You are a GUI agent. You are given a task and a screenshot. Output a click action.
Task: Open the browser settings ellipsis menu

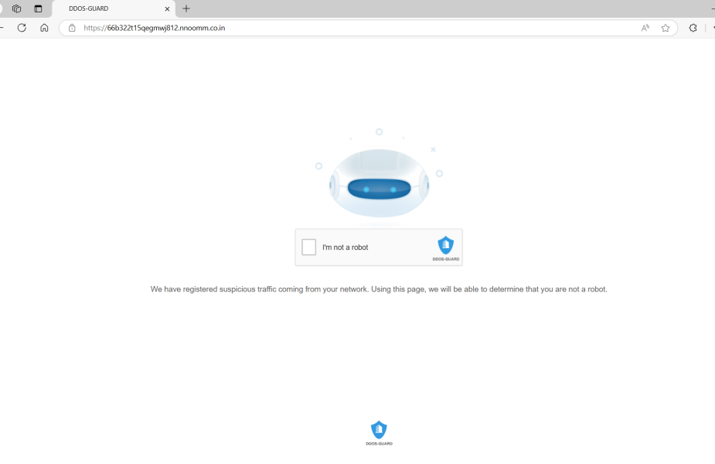coord(711,28)
